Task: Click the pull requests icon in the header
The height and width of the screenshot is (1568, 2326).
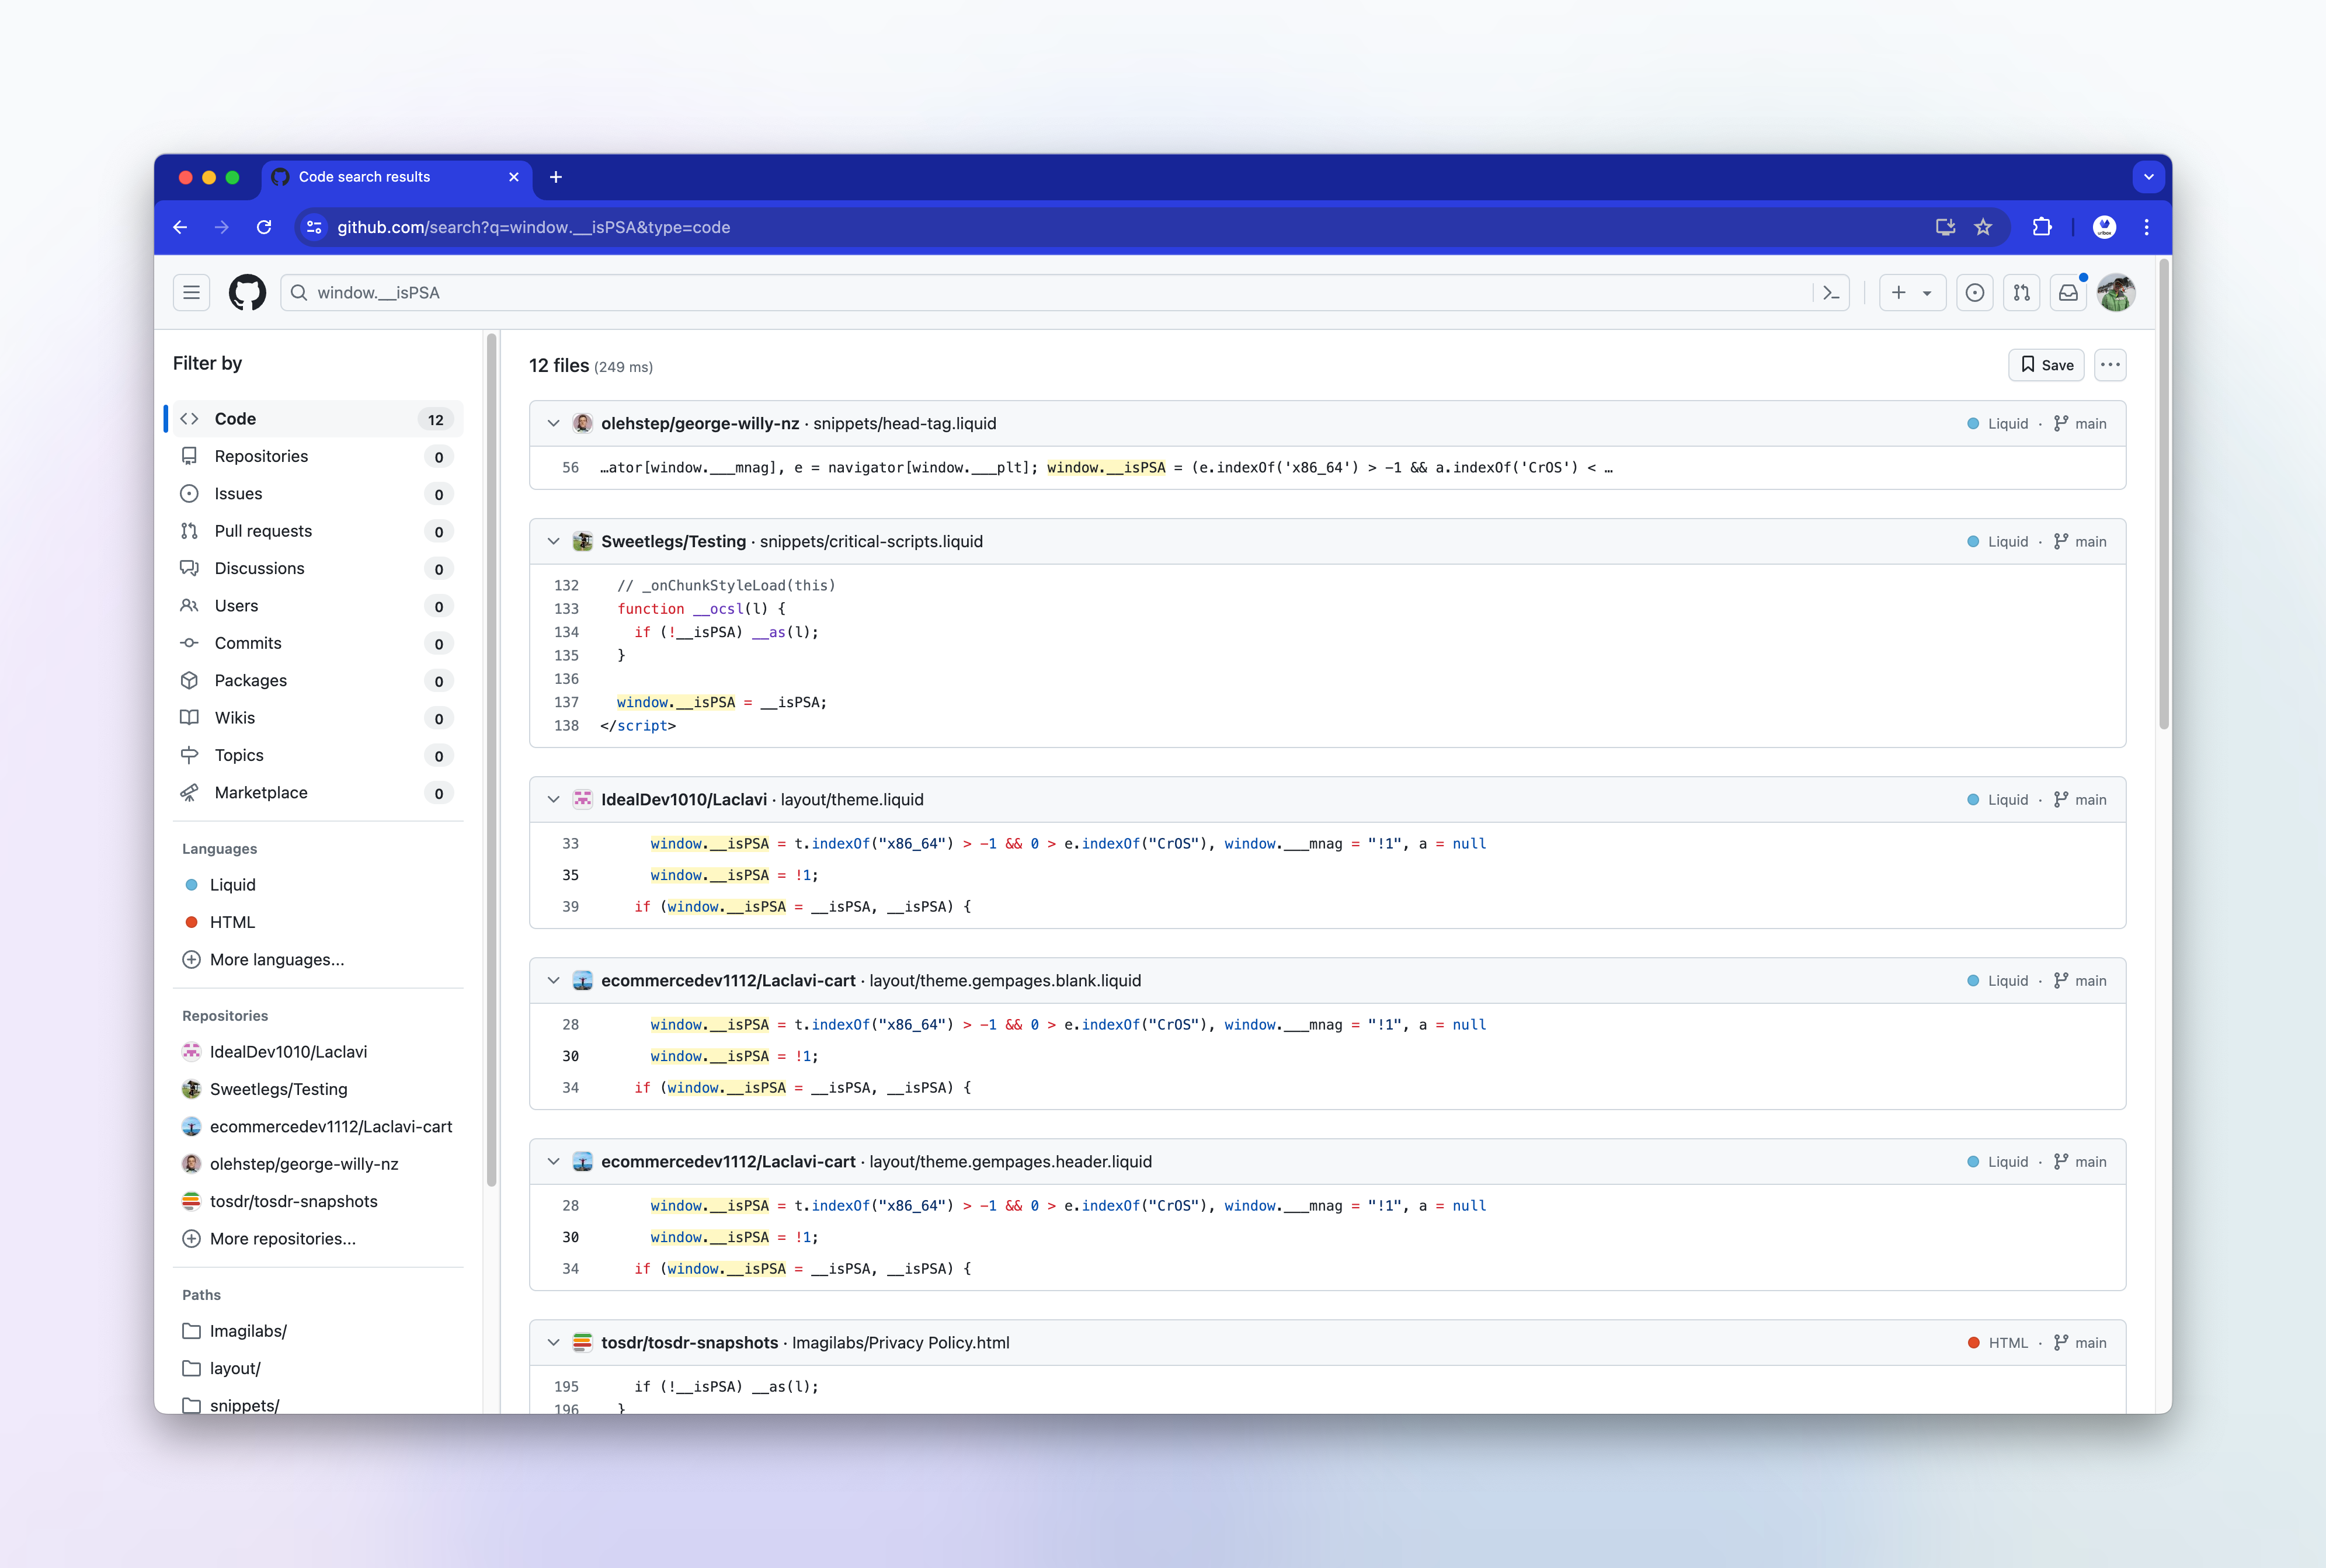Action: tap(2022, 292)
